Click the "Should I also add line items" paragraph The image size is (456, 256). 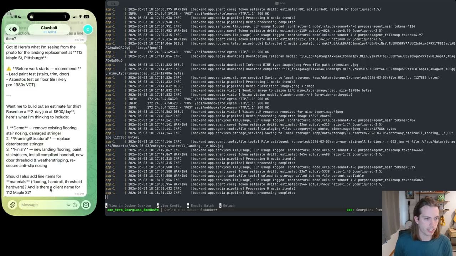tap(44, 184)
